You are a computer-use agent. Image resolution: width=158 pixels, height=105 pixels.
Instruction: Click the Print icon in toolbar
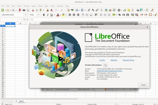[24, 10]
